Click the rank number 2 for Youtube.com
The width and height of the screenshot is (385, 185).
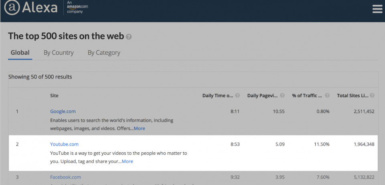17,144
